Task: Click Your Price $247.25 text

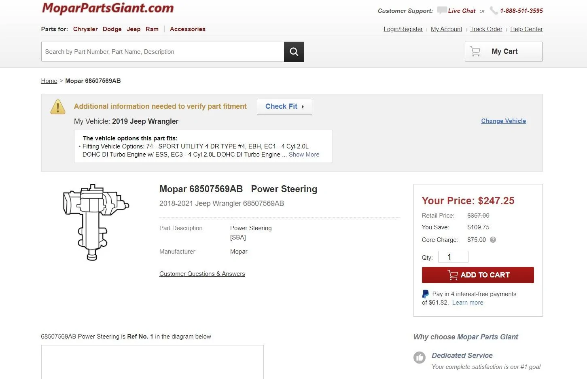Action: (468, 201)
